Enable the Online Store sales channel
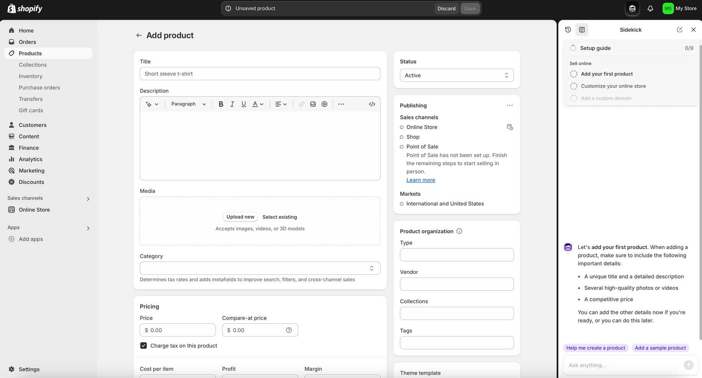The height and width of the screenshot is (378, 702). pyautogui.click(x=402, y=127)
